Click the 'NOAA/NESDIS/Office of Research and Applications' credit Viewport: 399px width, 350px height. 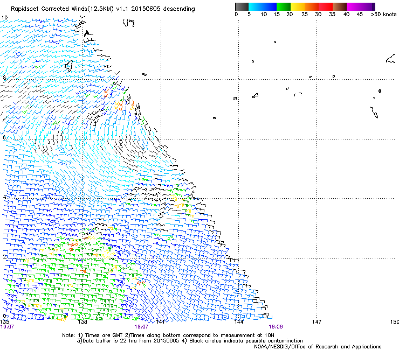pyautogui.click(x=318, y=347)
